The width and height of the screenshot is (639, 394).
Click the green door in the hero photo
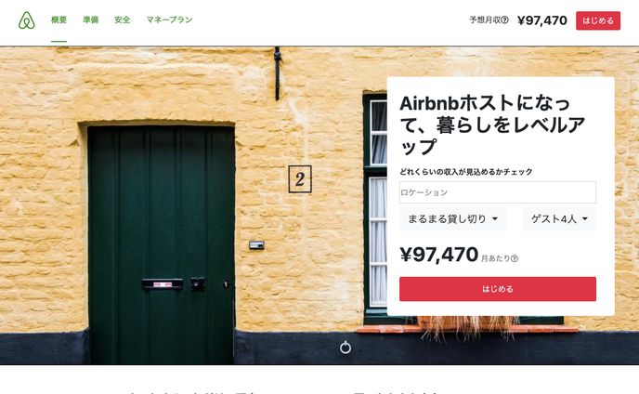(x=162, y=244)
